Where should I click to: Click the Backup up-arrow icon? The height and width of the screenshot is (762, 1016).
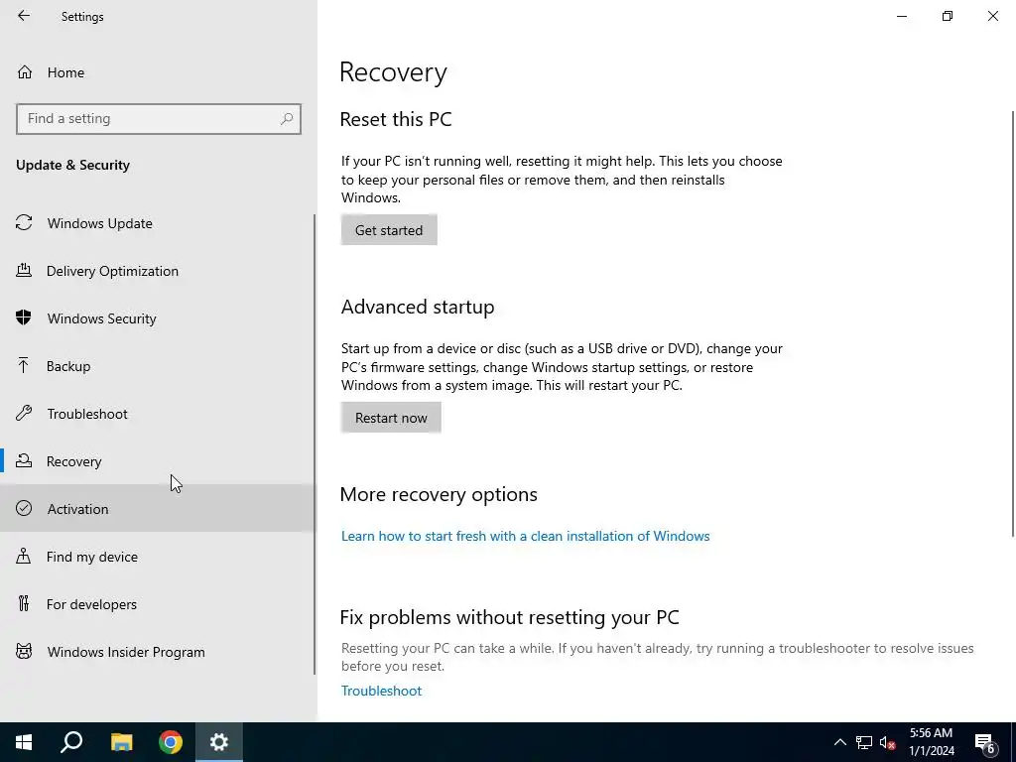pos(24,365)
